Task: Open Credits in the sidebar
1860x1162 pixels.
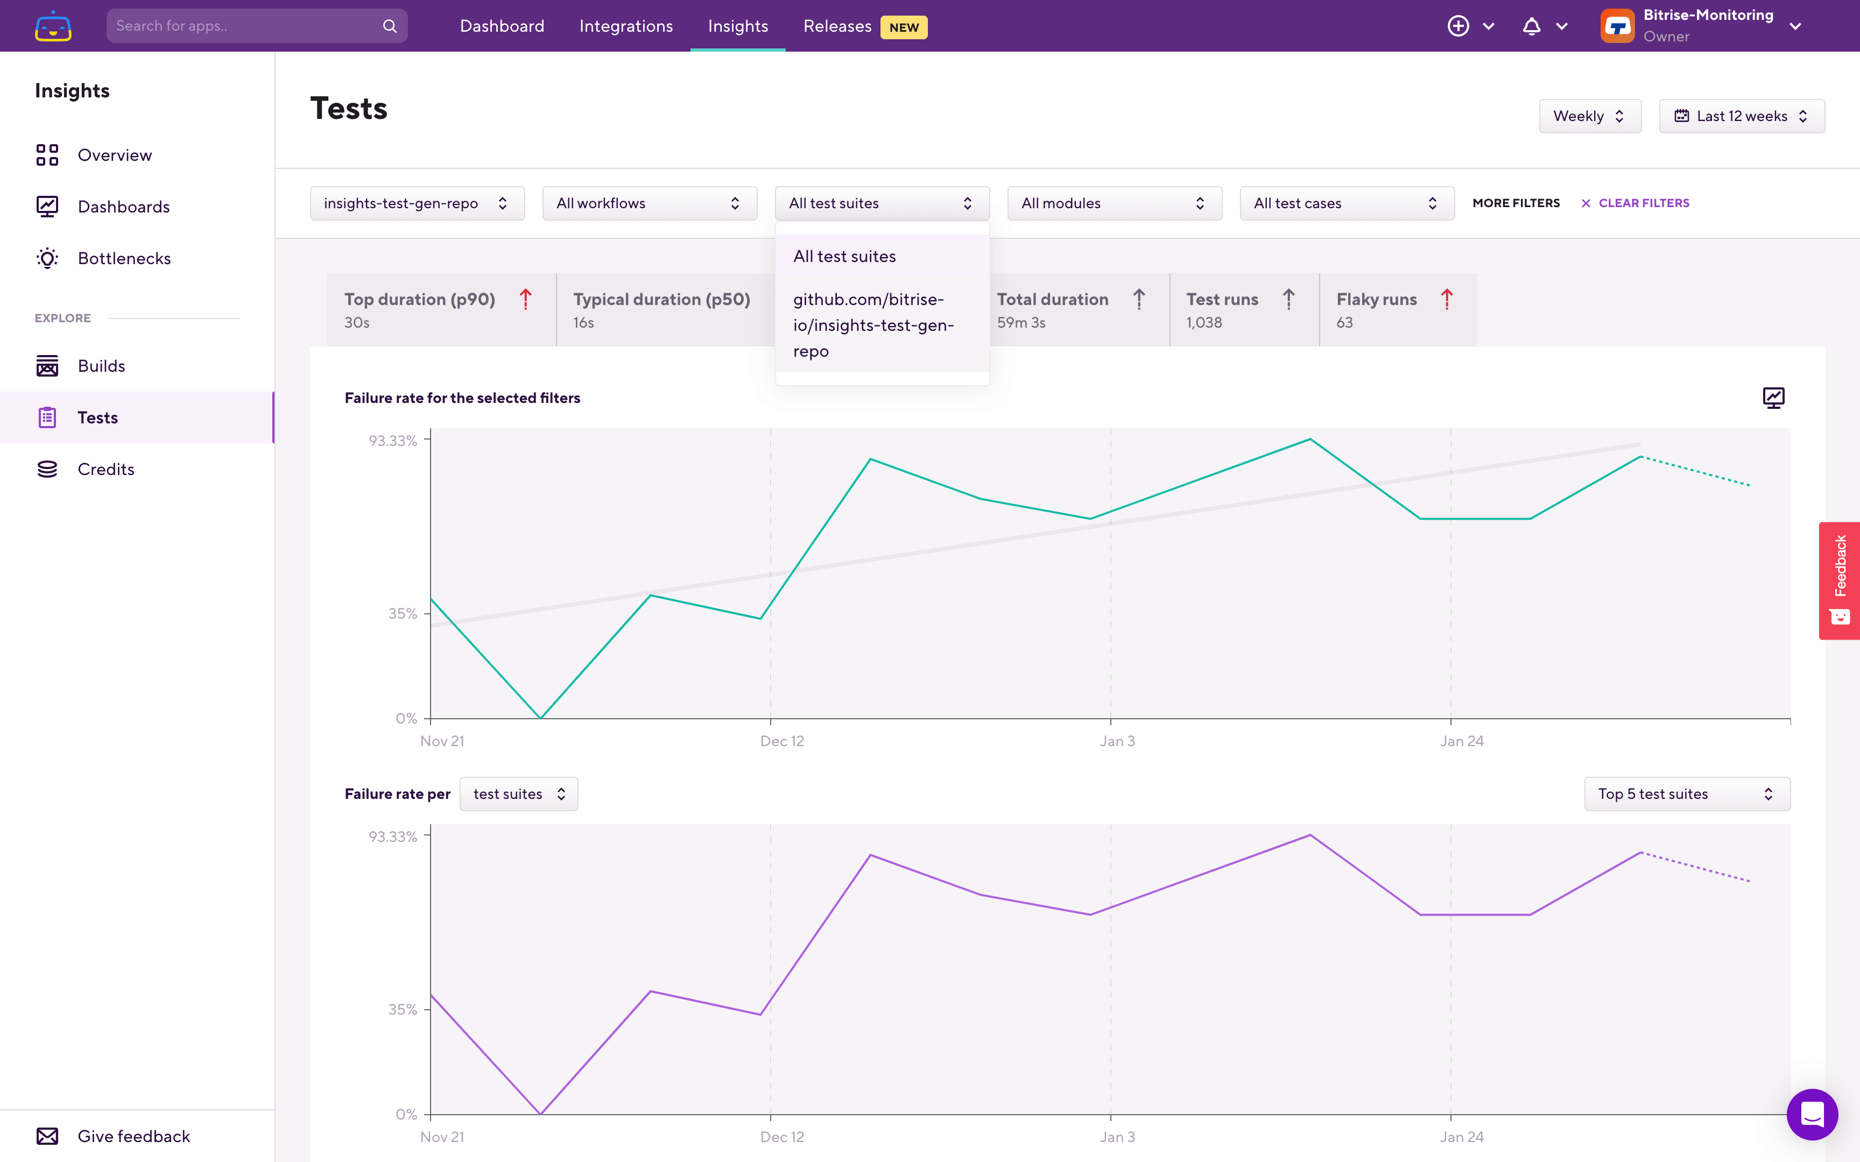Action: (x=105, y=469)
